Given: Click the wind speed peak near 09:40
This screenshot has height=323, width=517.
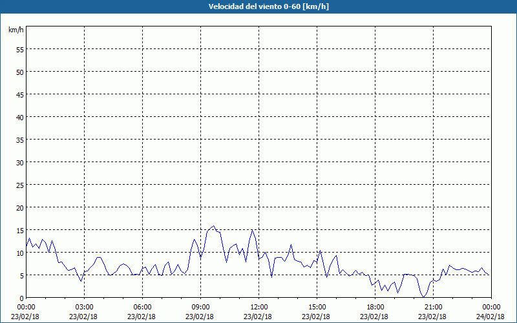Looking at the screenshot, I should click(x=214, y=226).
